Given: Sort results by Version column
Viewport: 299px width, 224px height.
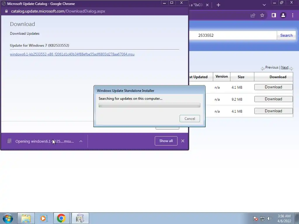Looking at the screenshot, I should (x=222, y=77).
